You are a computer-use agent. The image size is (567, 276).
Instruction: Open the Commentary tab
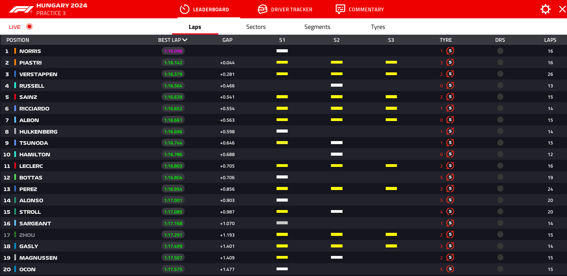(360, 9)
